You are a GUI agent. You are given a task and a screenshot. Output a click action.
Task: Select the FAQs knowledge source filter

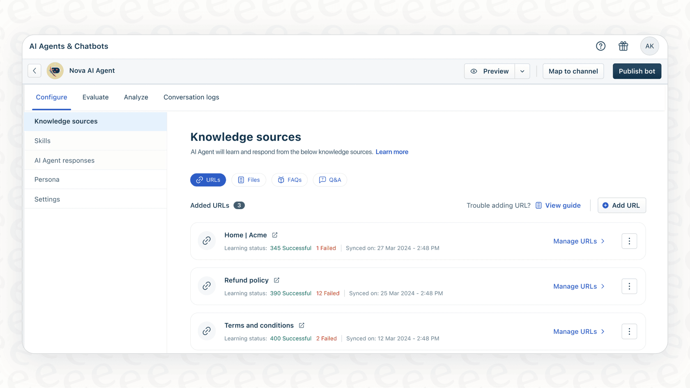pos(289,180)
